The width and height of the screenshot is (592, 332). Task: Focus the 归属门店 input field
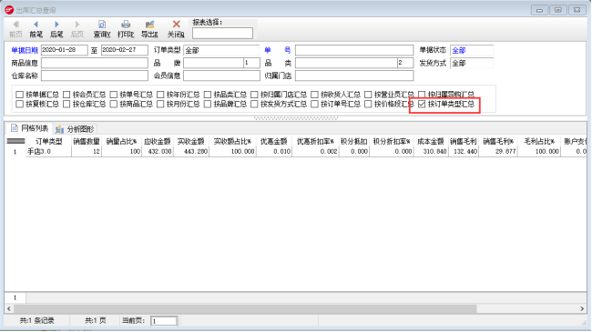(354, 75)
